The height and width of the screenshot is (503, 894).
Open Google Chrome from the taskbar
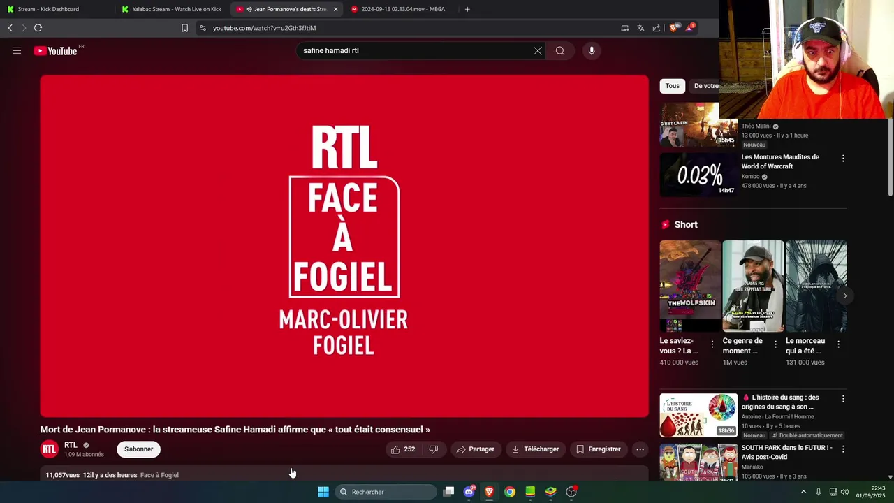pyautogui.click(x=510, y=492)
